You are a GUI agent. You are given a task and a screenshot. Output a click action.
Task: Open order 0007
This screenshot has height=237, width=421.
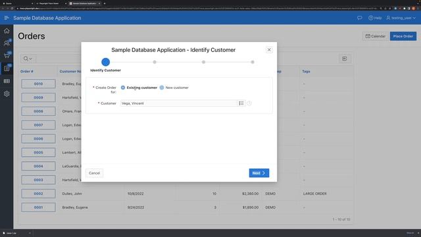point(38,125)
